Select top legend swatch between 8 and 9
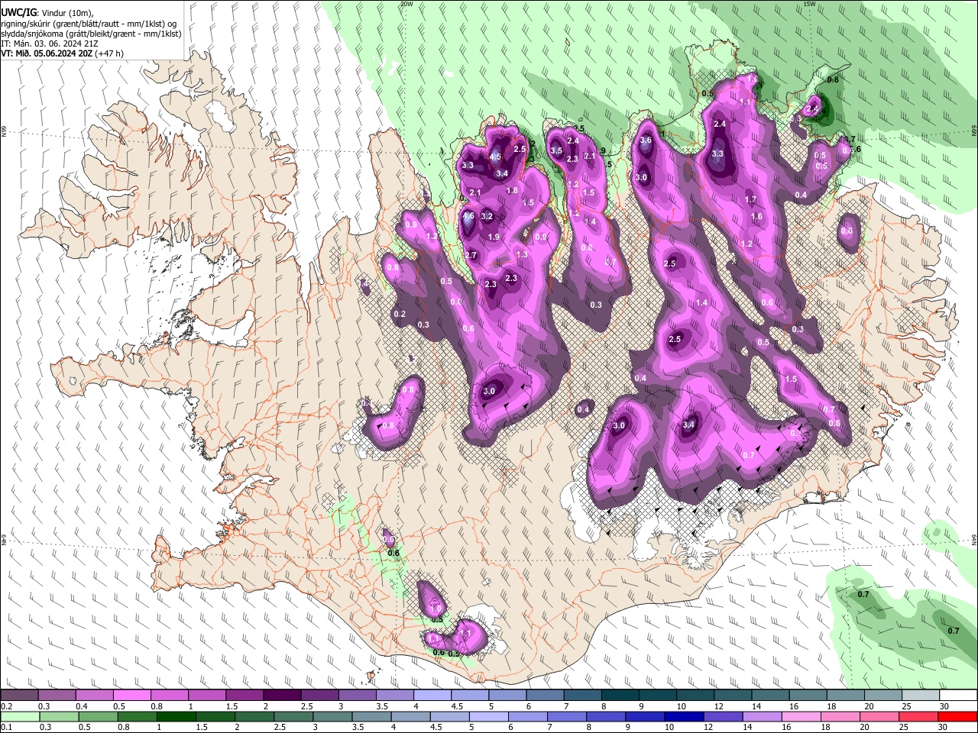Image resolution: width=978 pixels, height=733 pixels. [620, 696]
